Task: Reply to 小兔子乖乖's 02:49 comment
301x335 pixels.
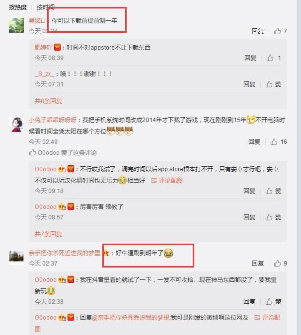Action: (x=254, y=142)
